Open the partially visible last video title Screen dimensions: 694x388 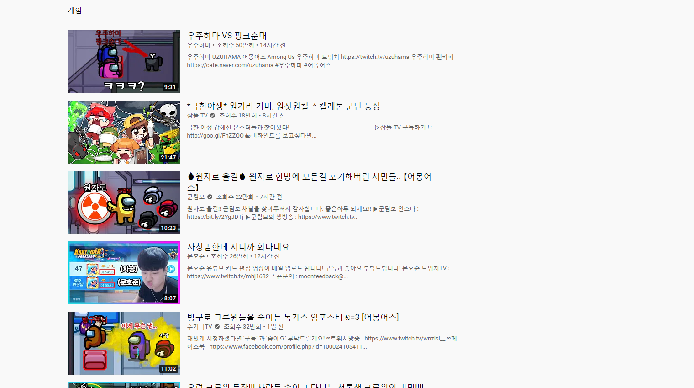(305, 385)
